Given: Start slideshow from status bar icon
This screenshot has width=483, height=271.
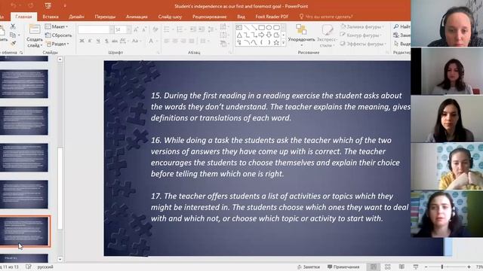Looking at the screenshot, I should pos(416,267).
